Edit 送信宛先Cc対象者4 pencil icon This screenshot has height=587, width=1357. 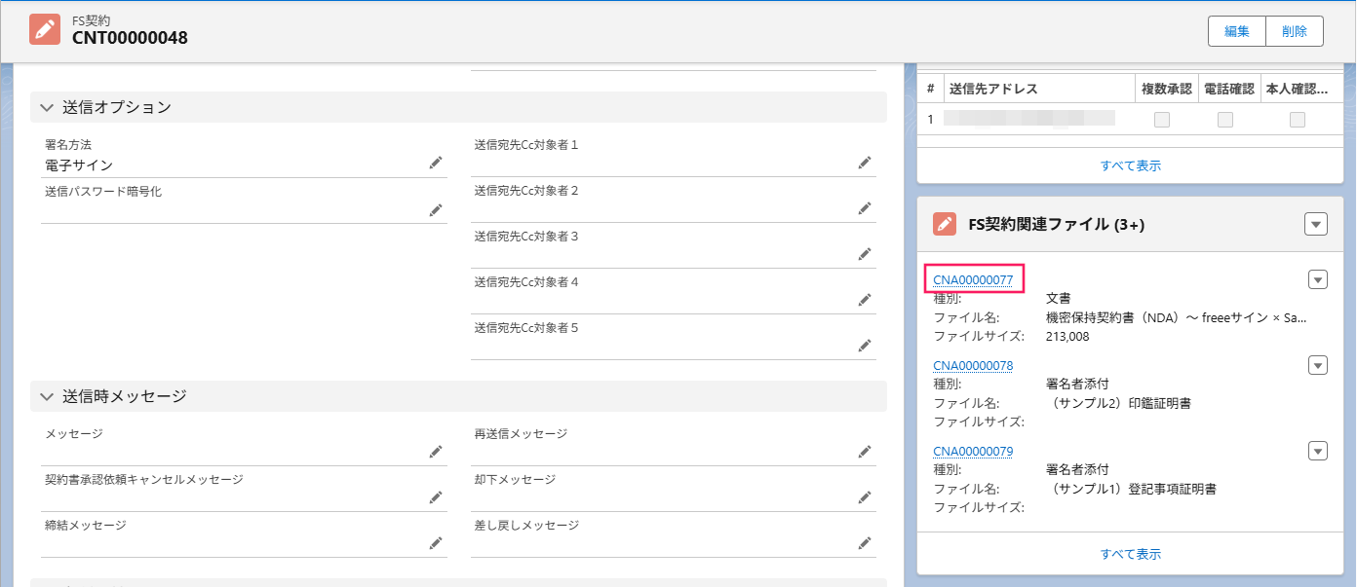[x=865, y=300]
